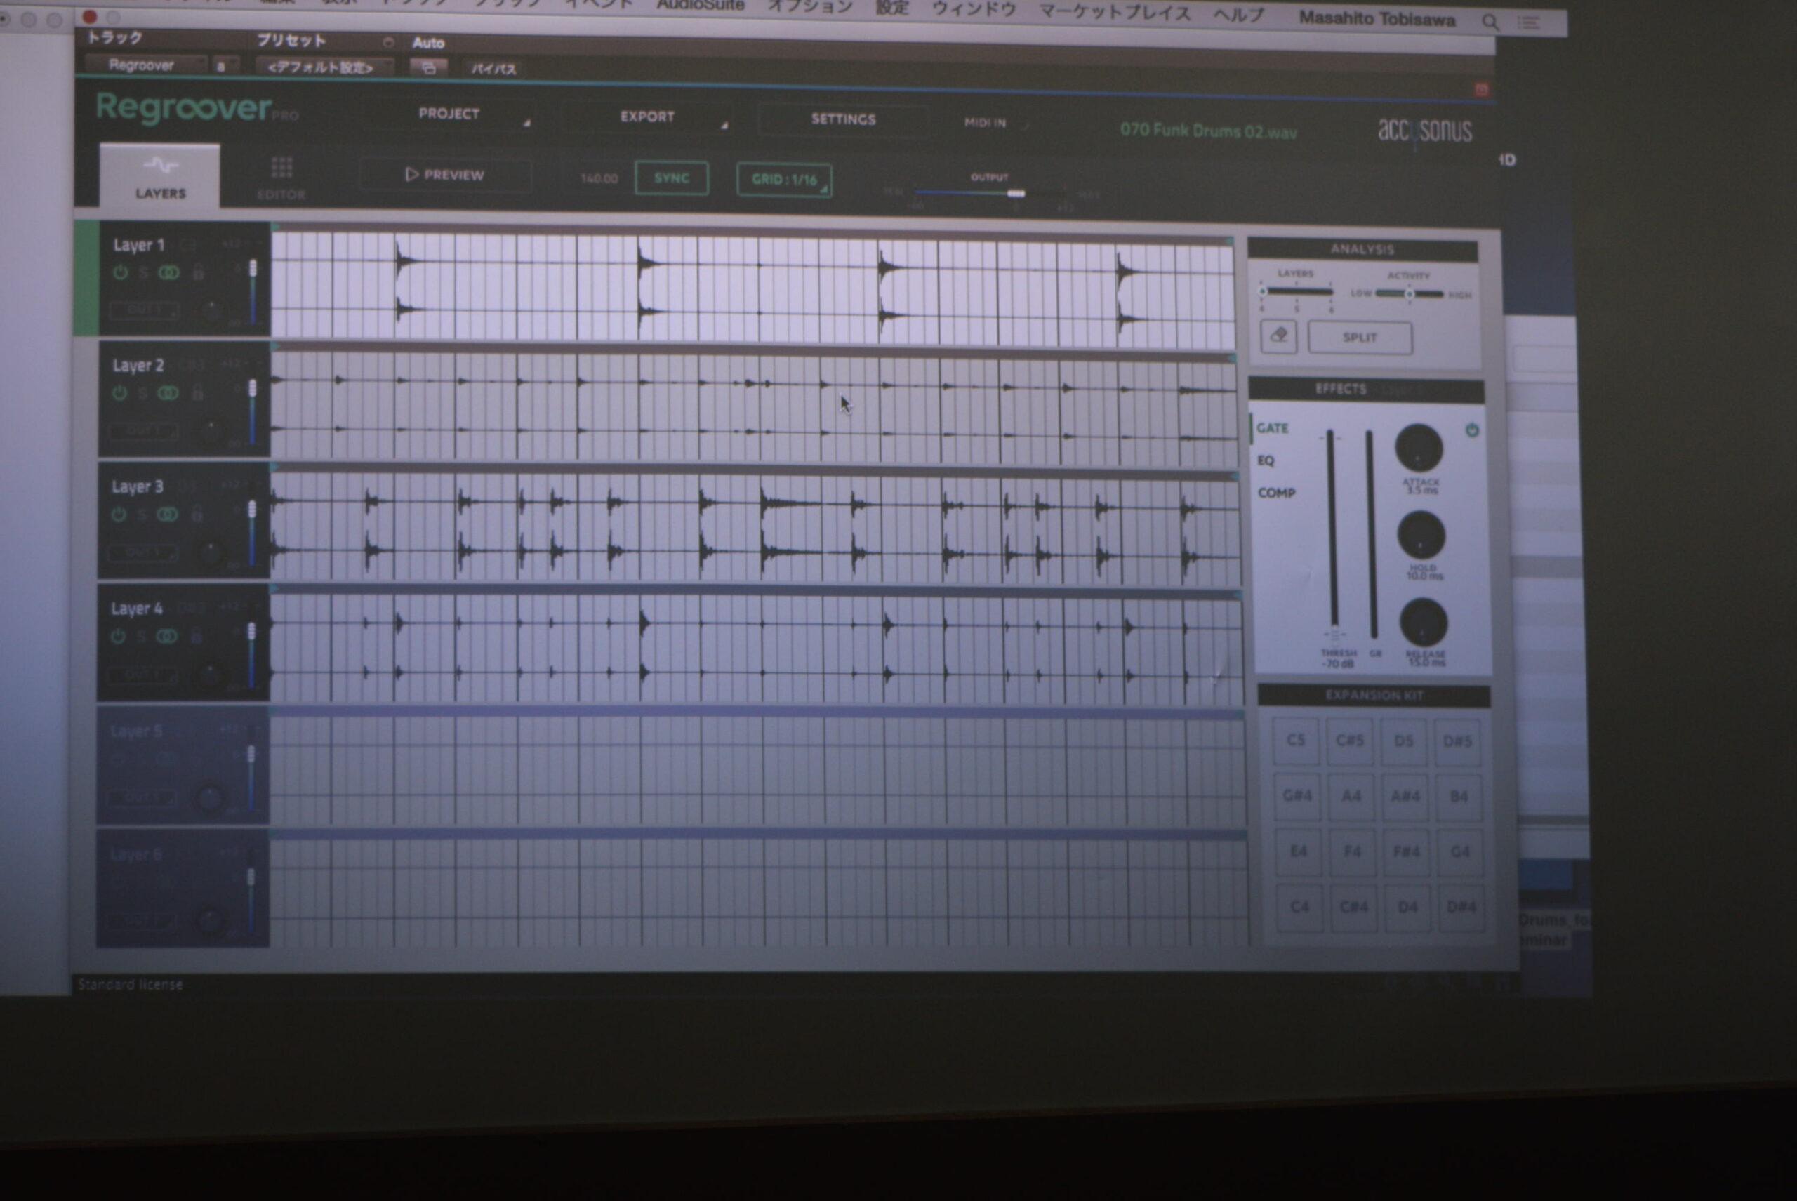Click Layer 4 pan knob
This screenshot has width=1797, height=1201.
[210, 675]
